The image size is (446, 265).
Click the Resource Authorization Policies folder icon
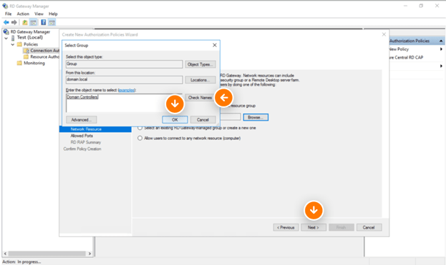(26, 56)
